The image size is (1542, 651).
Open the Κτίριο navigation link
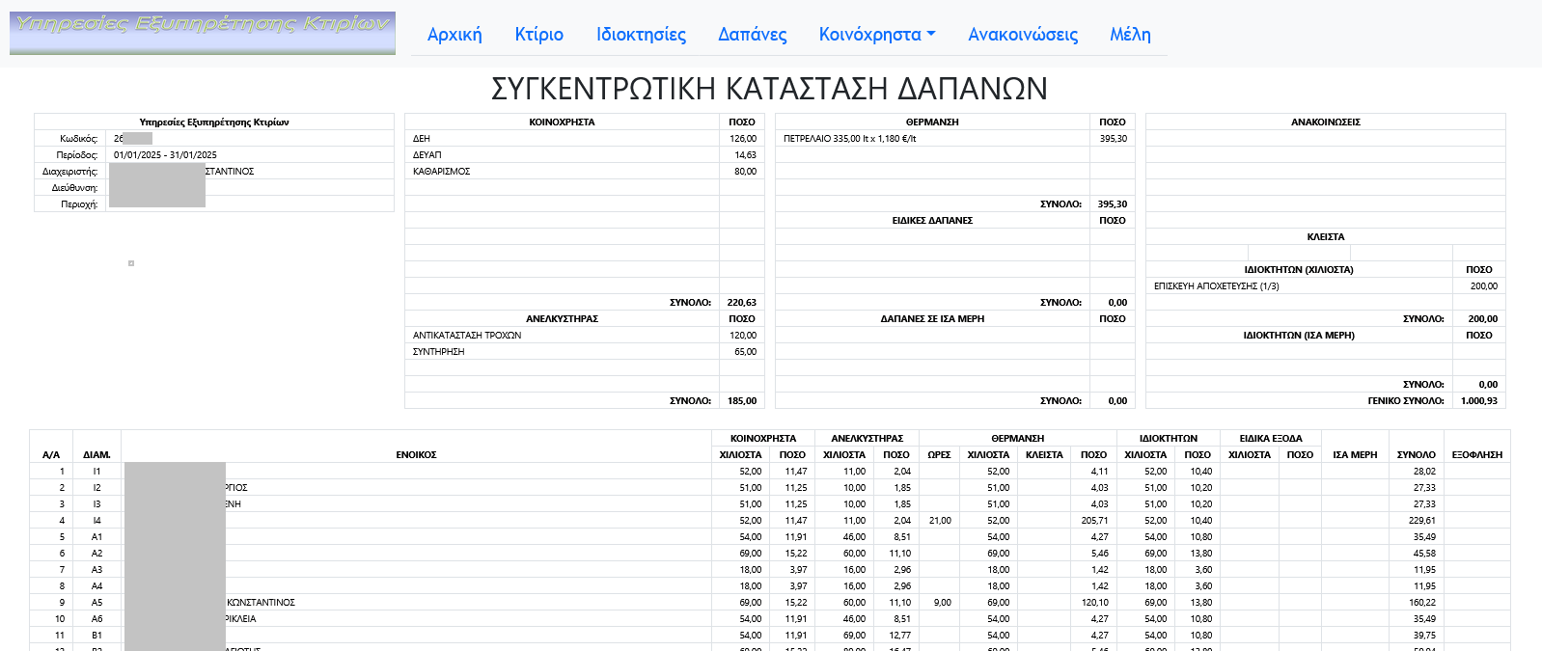[538, 35]
